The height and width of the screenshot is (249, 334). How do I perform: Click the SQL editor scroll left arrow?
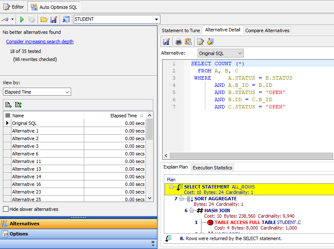[x=166, y=156]
